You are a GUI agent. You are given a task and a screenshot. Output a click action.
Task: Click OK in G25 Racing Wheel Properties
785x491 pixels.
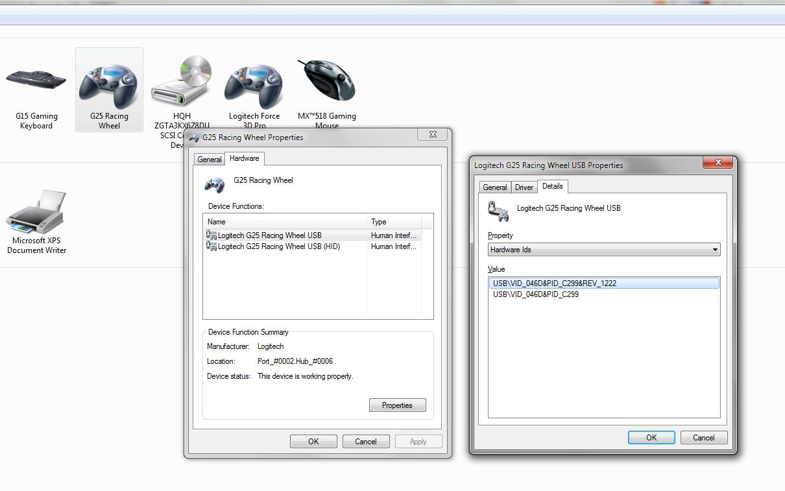coord(313,442)
